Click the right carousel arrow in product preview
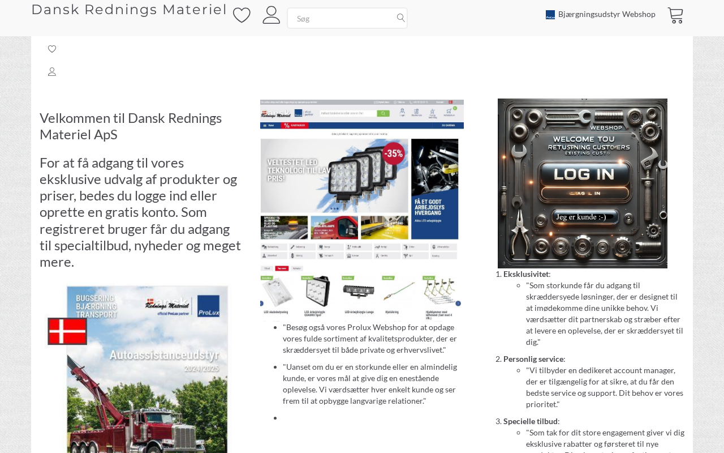The image size is (724, 453). click(458, 303)
